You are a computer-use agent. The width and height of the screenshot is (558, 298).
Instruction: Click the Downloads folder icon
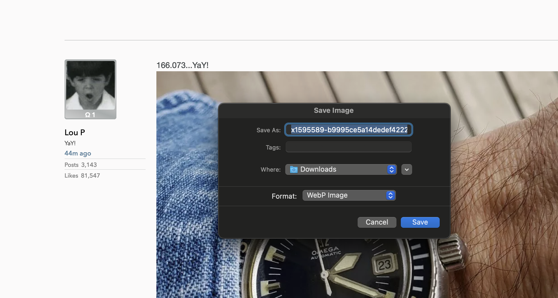coord(294,170)
